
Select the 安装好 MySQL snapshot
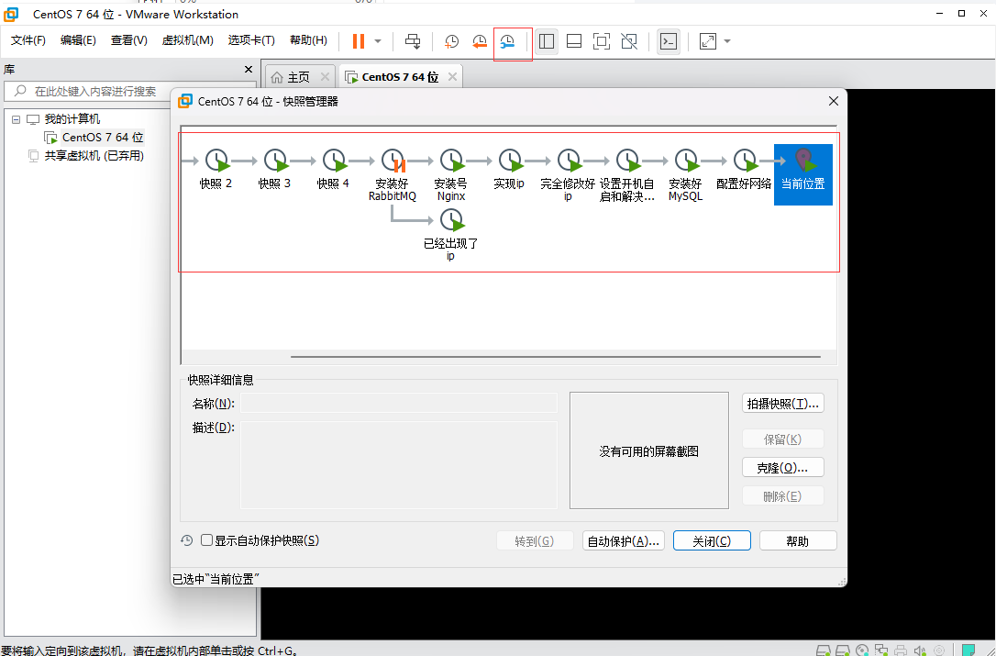coord(685,175)
